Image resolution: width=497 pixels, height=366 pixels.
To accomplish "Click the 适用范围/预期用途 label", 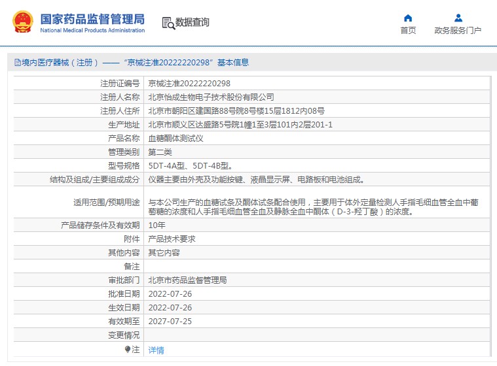I will tap(107, 203).
